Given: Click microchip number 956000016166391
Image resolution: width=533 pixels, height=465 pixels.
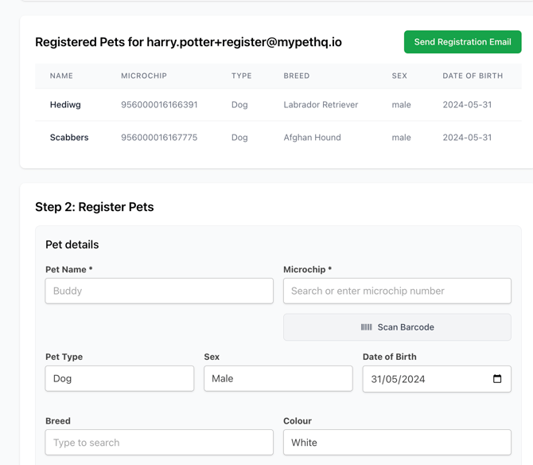Looking at the screenshot, I should (159, 104).
